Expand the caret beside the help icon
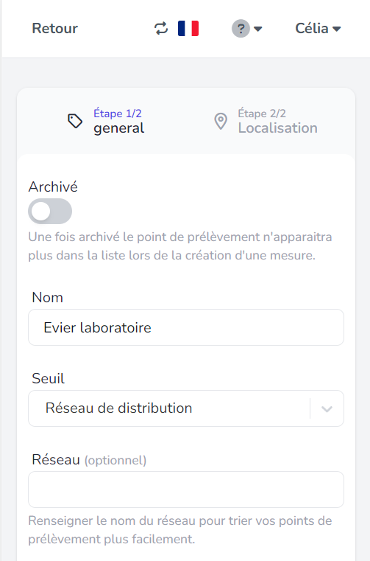Image resolution: width=370 pixels, height=561 pixels. pyautogui.click(x=258, y=29)
